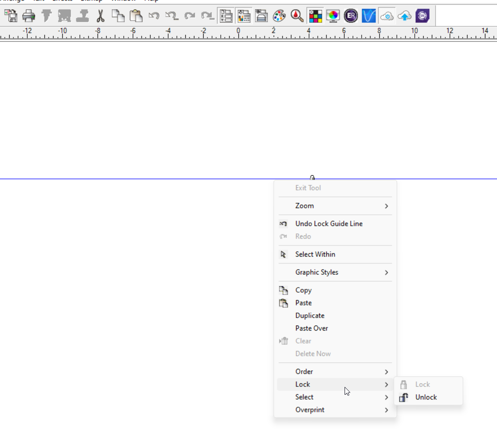Viewport: 497px width, 435px height.
Task: Expand the Order submenu
Action: pyautogui.click(x=335, y=372)
